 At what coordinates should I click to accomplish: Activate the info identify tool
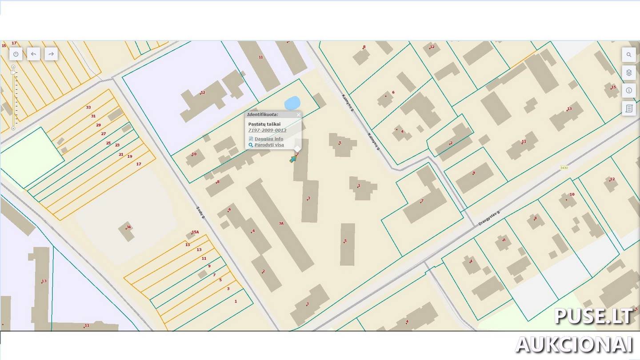pos(629,90)
